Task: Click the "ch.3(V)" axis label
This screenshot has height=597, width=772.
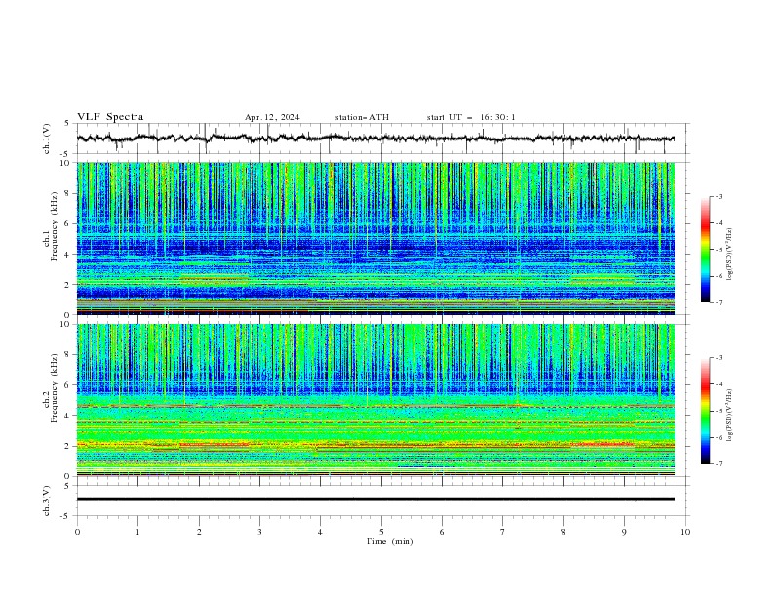Action: click(x=47, y=500)
